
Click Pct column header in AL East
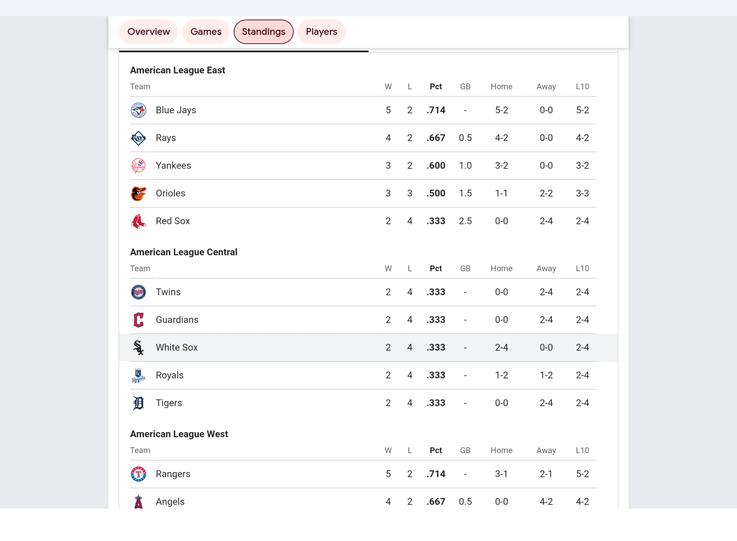point(436,87)
